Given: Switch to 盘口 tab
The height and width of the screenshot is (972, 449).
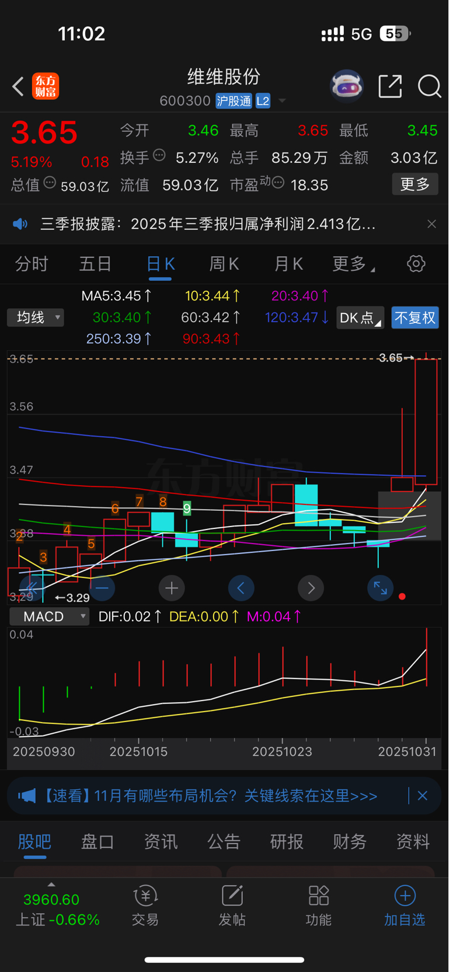Looking at the screenshot, I should 98,842.
